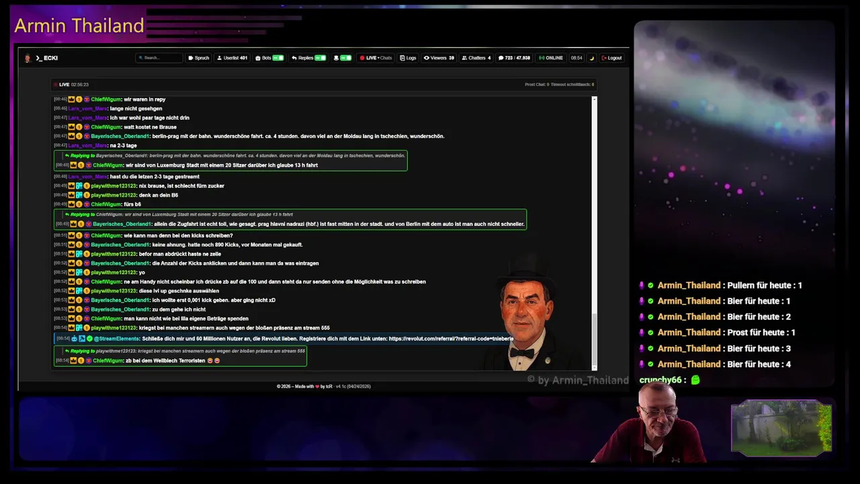Screen dimensions: 860x484
Task: Click the cyan badge on the 'yo' message
Action: (x=79, y=272)
